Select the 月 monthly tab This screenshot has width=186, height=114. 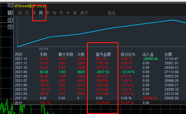click(x=41, y=13)
